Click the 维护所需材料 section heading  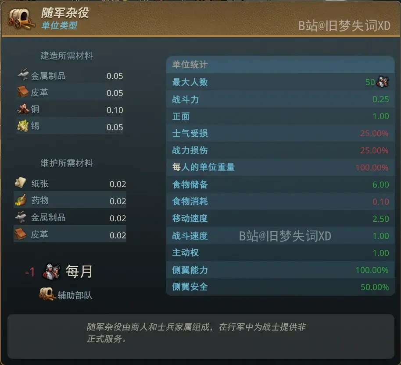pyautogui.click(x=67, y=163)
